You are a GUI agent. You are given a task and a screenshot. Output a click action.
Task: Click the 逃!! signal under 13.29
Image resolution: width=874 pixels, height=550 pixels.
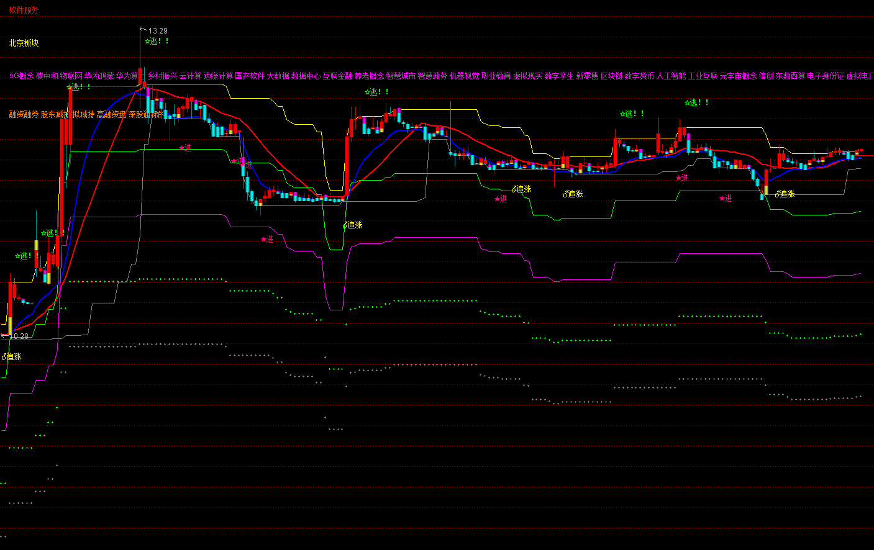pos(157,41)
